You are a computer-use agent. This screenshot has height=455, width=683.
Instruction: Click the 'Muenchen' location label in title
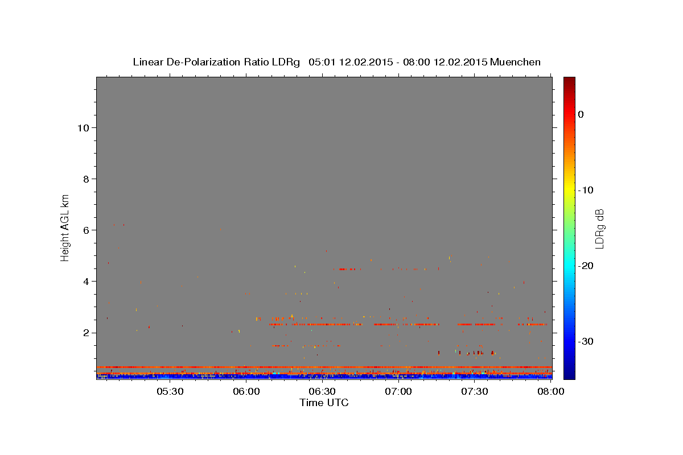pyautogui.click(x=516, y=62)
